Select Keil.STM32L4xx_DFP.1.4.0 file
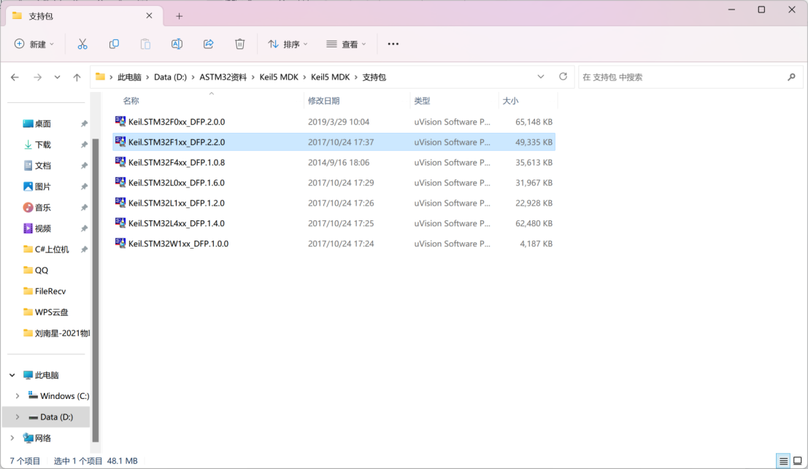 tap(334, 223)
